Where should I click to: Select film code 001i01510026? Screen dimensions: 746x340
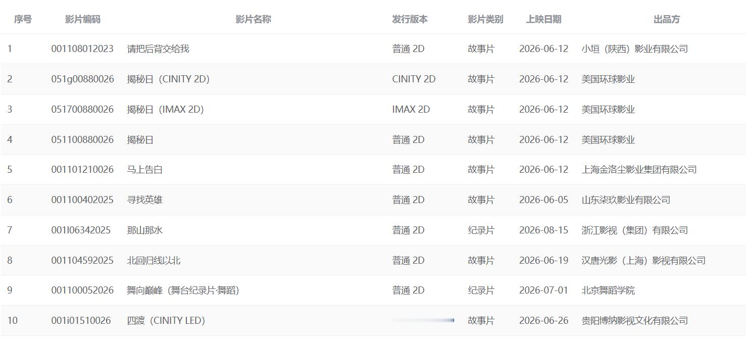point(81,321)
